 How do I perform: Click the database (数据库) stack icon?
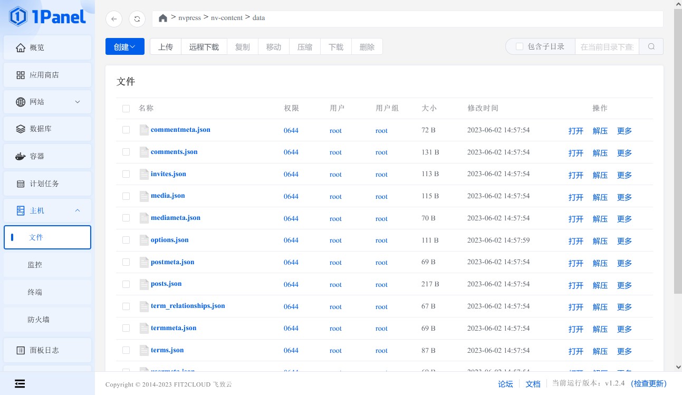tap(21, 129)
